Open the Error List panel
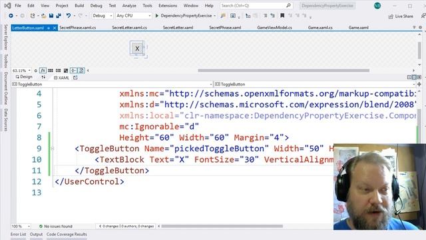Image resolution: width=426 pixels, height=240 pixels. (x=18, y=234)
